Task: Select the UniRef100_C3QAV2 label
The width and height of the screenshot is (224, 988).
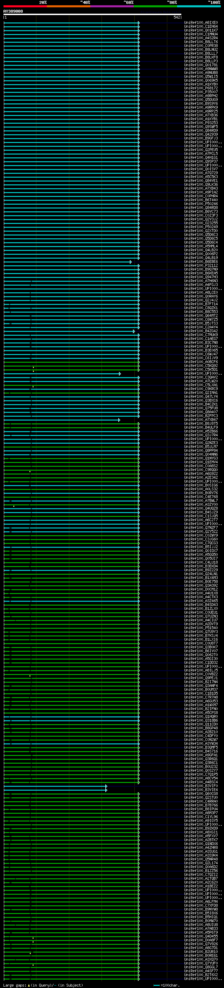Action: point(201,377)
